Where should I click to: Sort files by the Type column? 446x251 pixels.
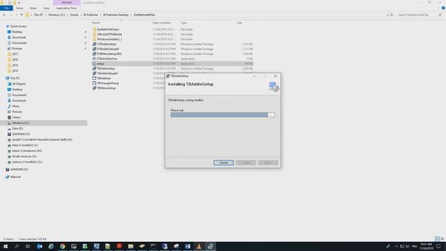coord(184,23)
